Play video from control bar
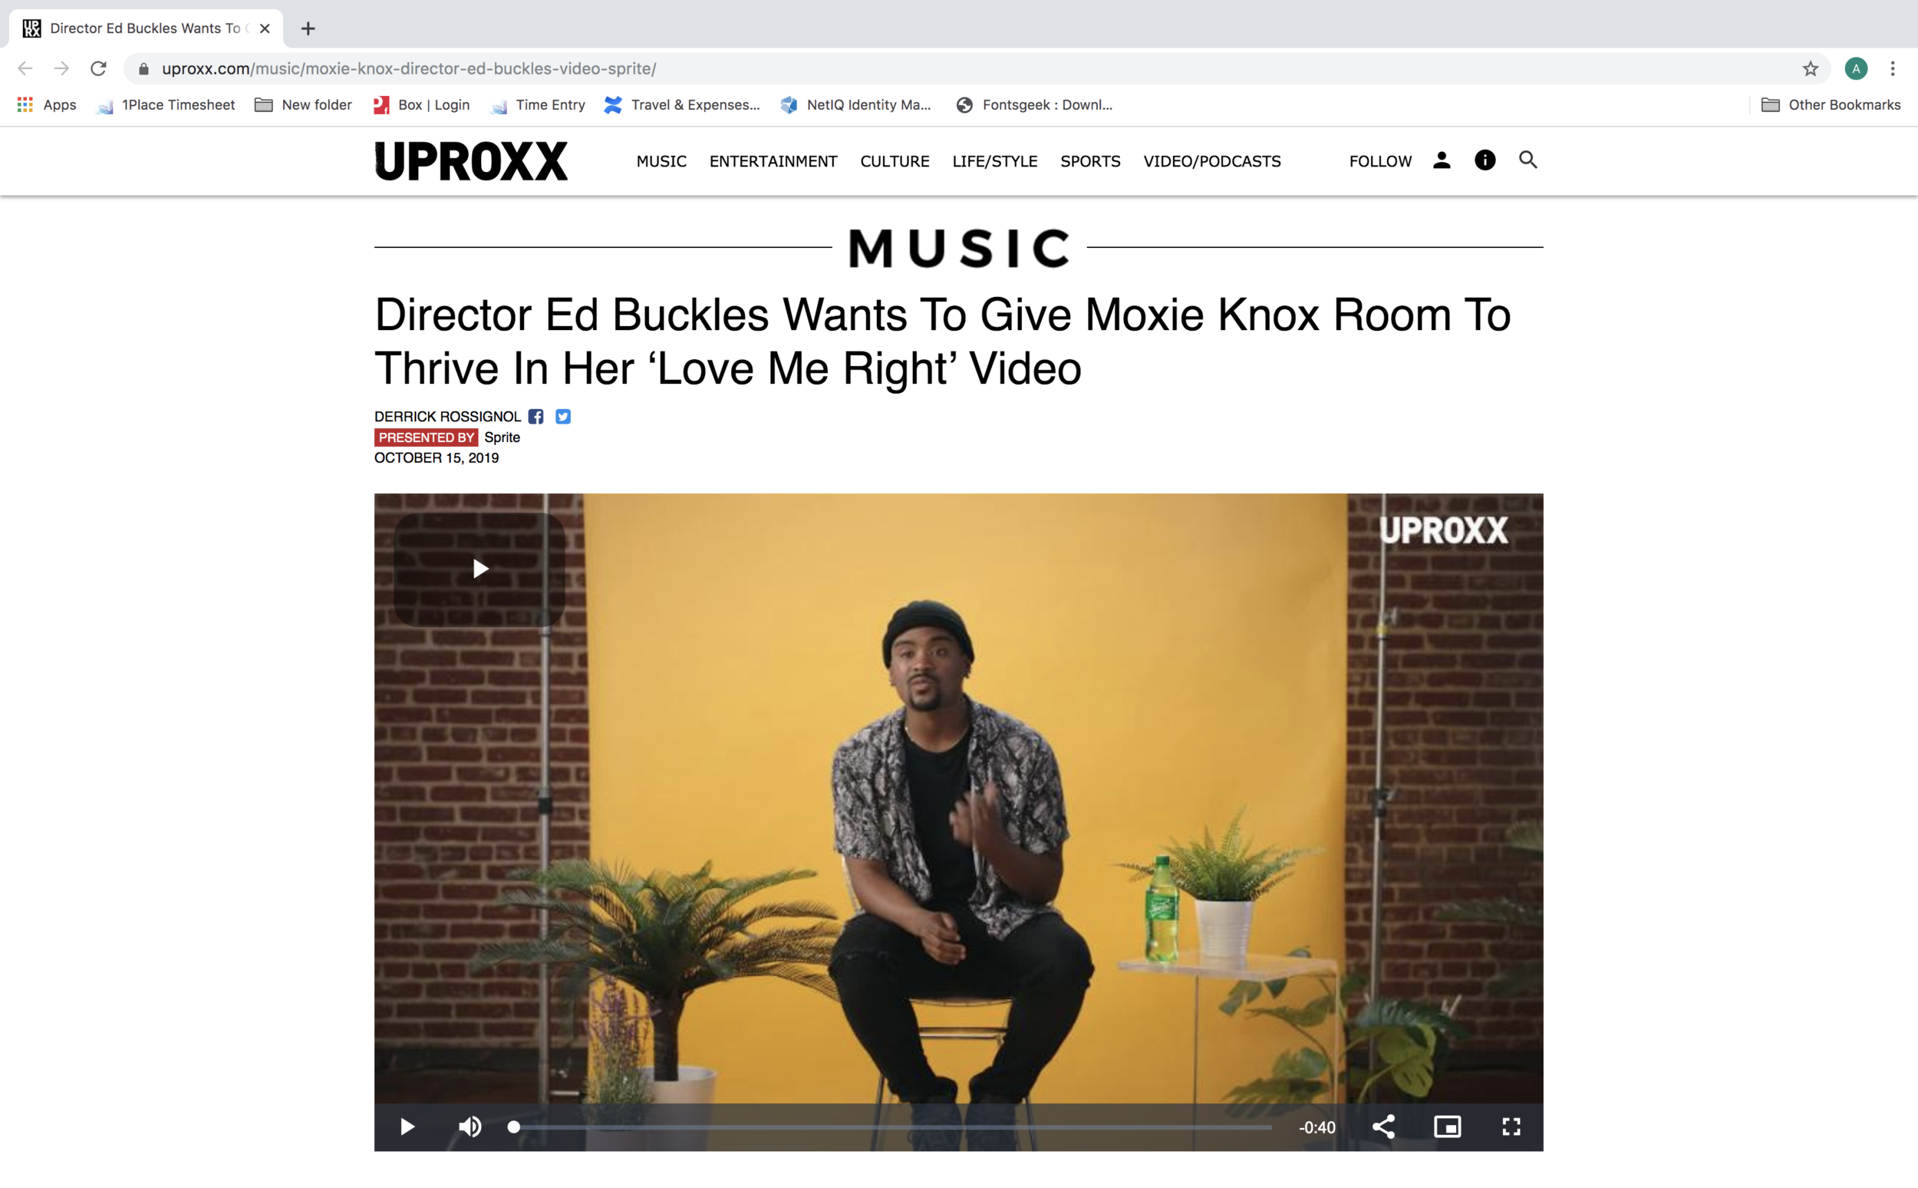The image size is (1918, 1188). [x=407, y=1127]
